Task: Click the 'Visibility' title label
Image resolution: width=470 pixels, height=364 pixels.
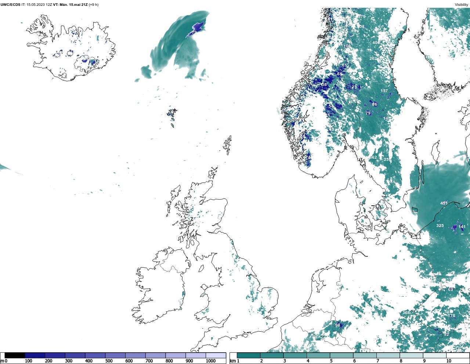Action: [462, 5]
